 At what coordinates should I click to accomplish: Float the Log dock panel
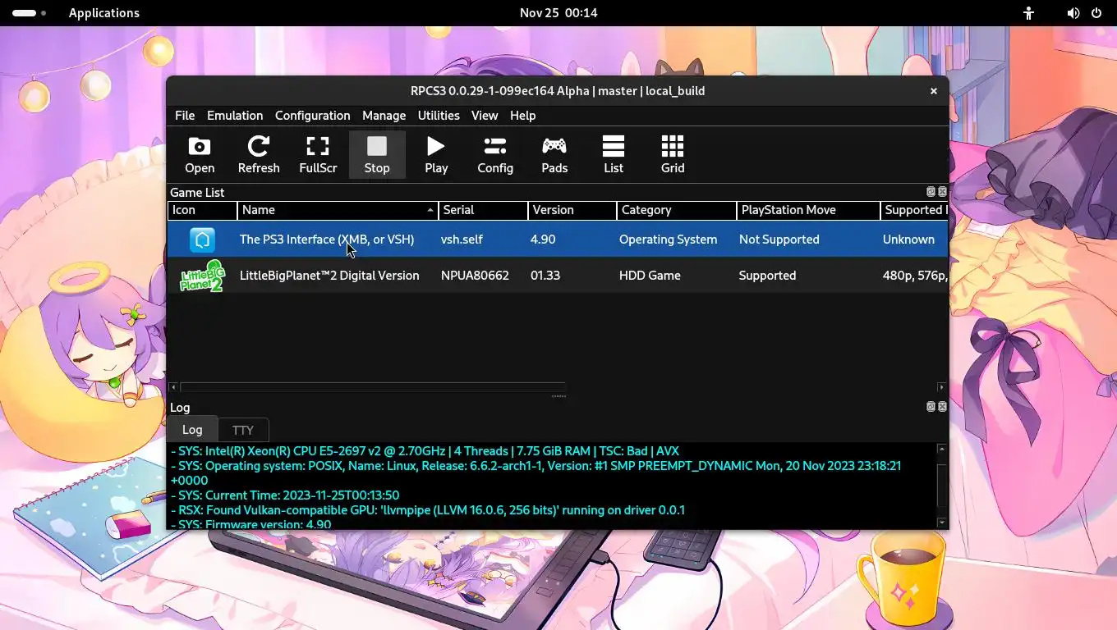[931, 407]
